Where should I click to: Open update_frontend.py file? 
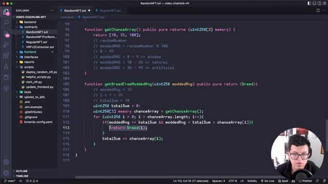pyautogui.click(x=39, y=87)
